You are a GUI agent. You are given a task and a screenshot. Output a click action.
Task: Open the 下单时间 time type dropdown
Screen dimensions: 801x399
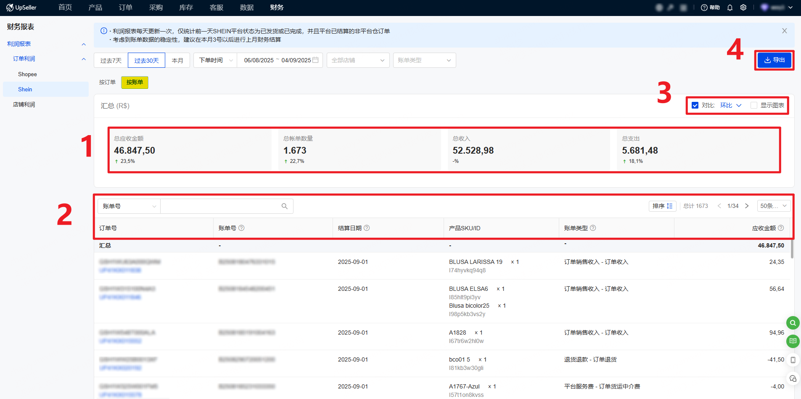(215, 60)
